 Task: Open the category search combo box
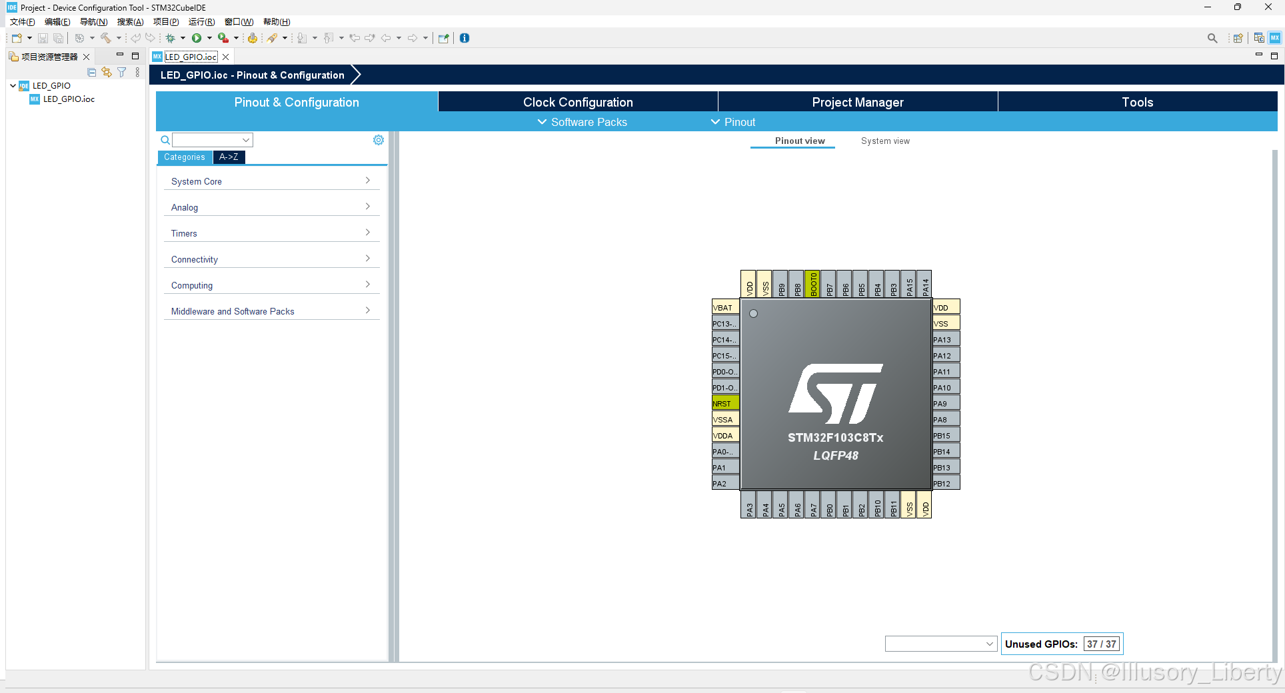[213, 140]
